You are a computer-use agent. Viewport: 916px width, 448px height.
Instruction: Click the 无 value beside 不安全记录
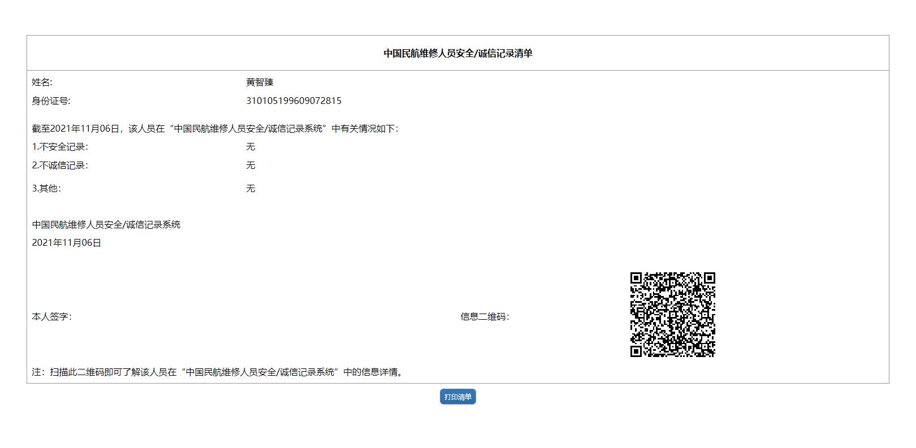tap(250, 147)
